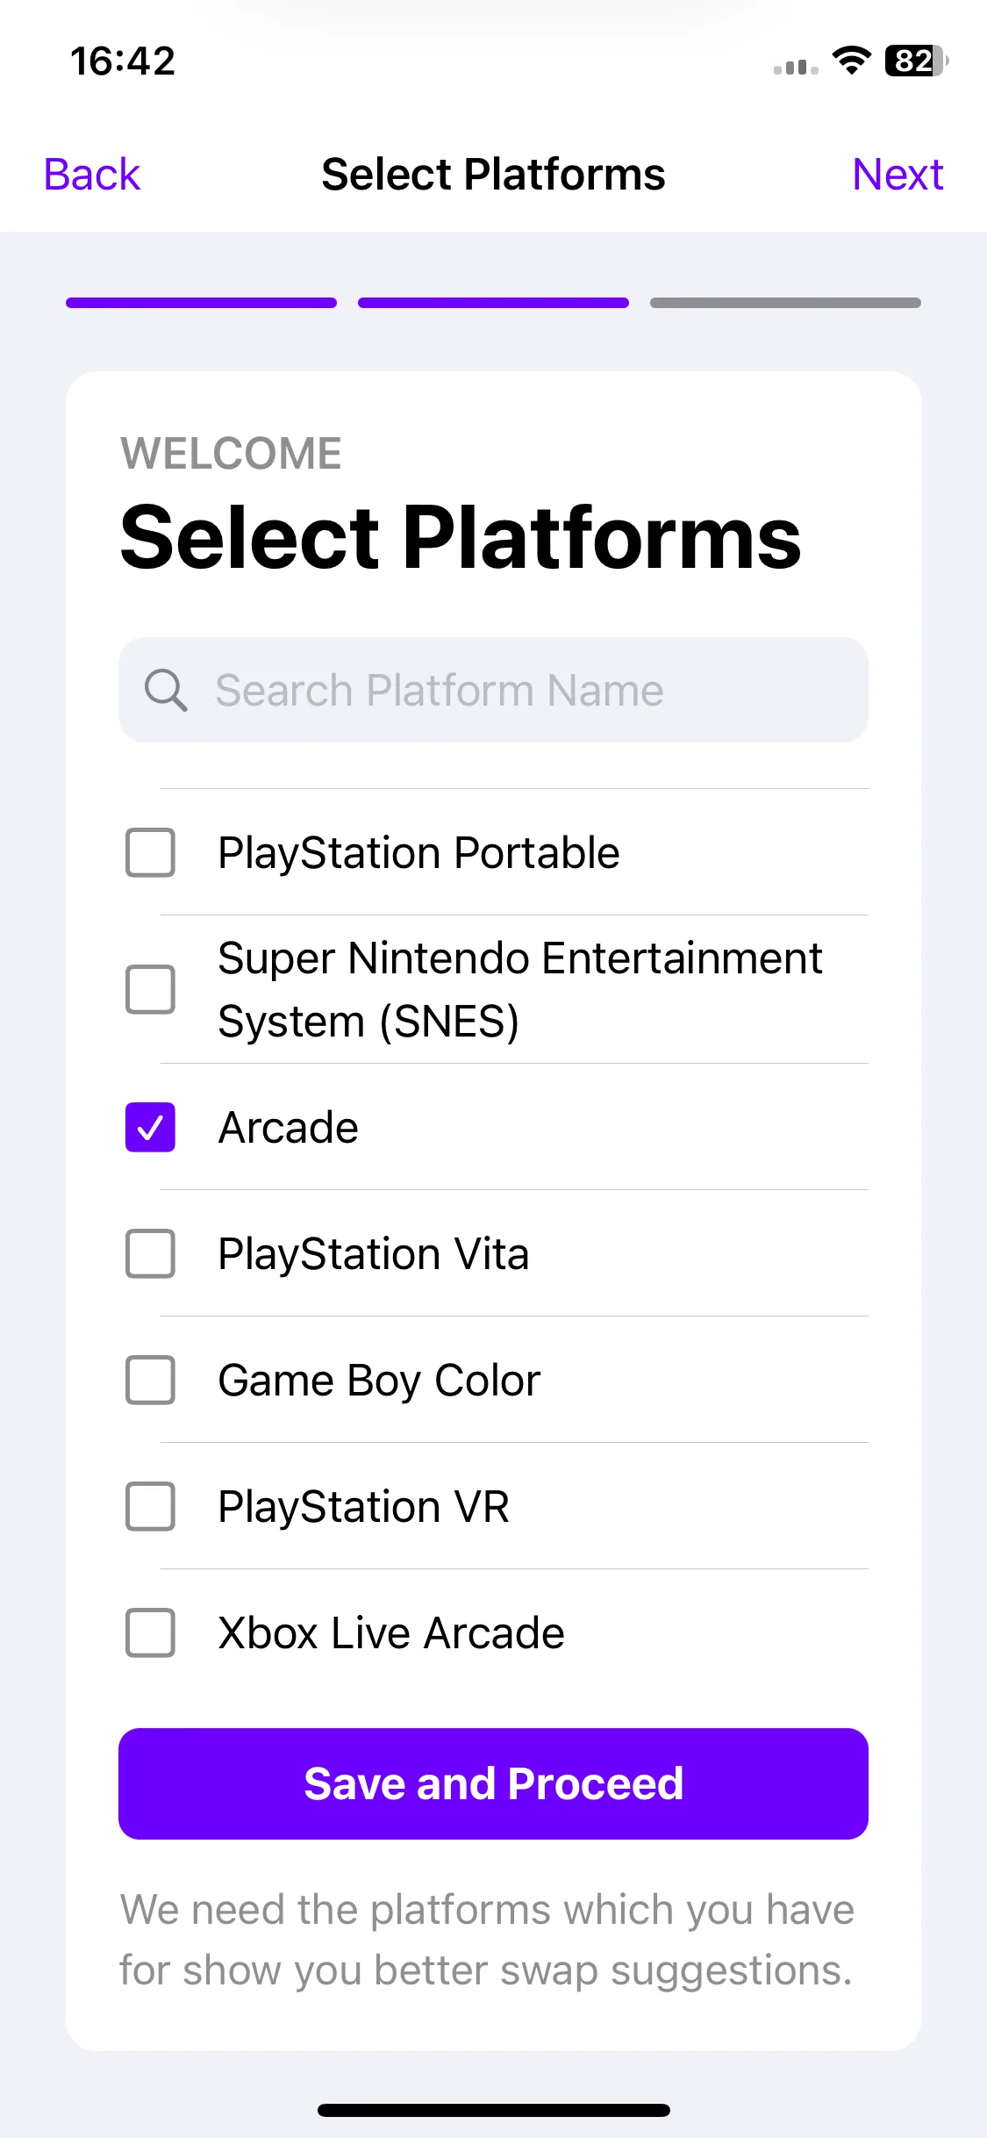Tap Next in the navigation bar

[898, 174]
